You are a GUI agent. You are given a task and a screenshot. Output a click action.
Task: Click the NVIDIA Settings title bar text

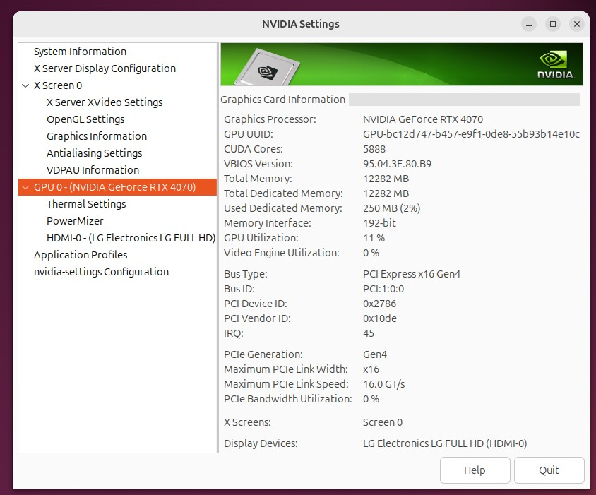300,24
